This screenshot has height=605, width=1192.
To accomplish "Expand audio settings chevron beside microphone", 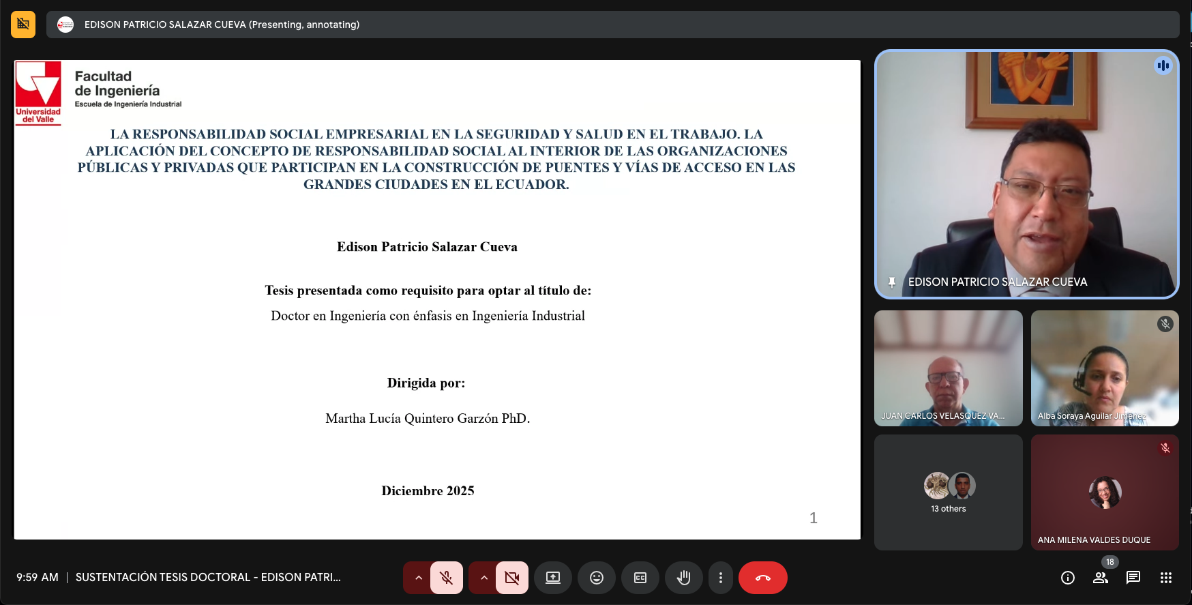I will [x=419, y=578].
